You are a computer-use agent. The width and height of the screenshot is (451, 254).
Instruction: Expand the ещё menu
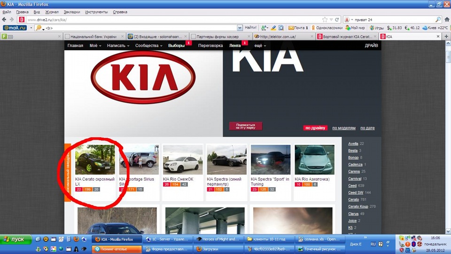260,46
